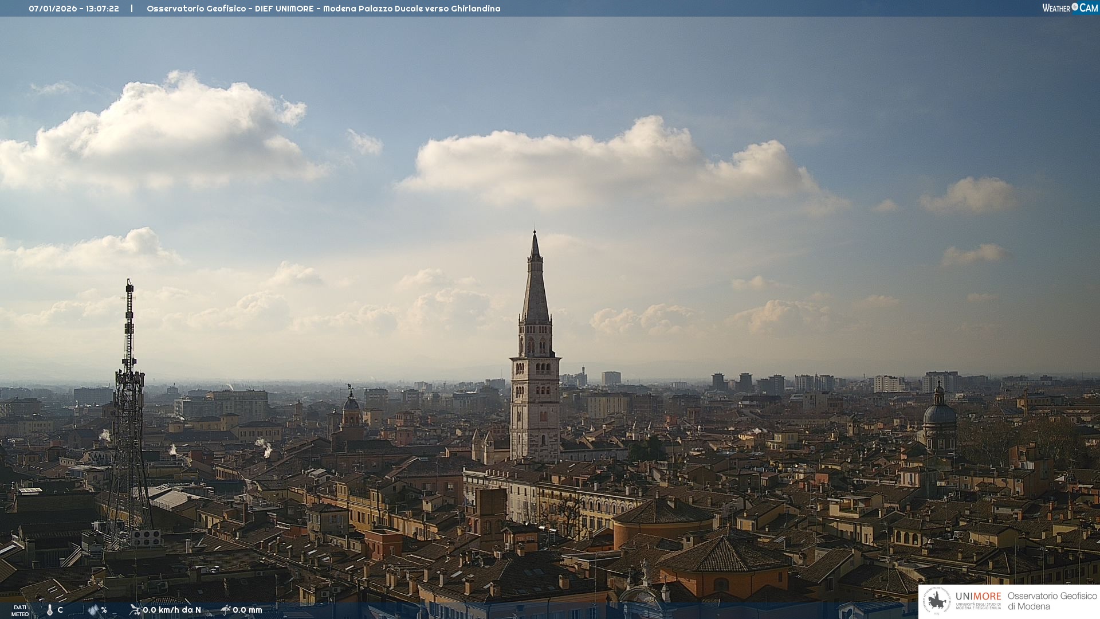
Task: Click the WeatherCAM logo in top corner
Action: [1070, 8]
